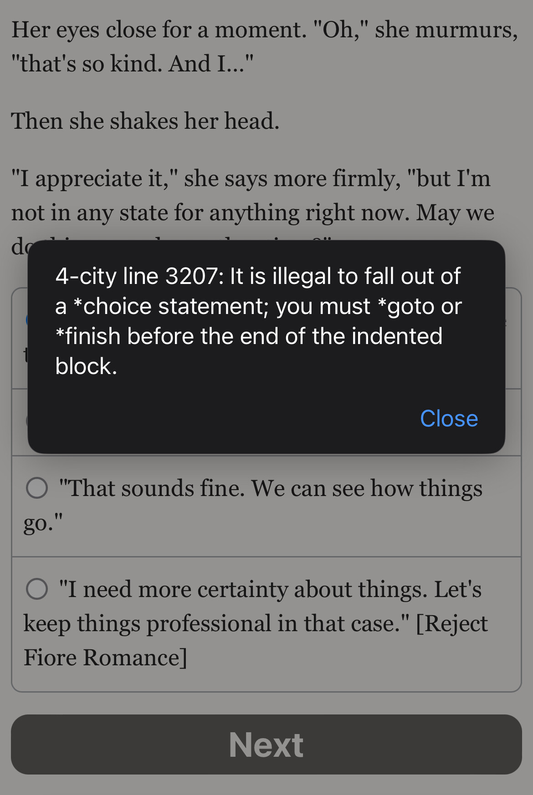The width and height of the screenshot is (533, 795).
Task: Tap "Then she shakes her head." paragraph
Action: [145, 122]
